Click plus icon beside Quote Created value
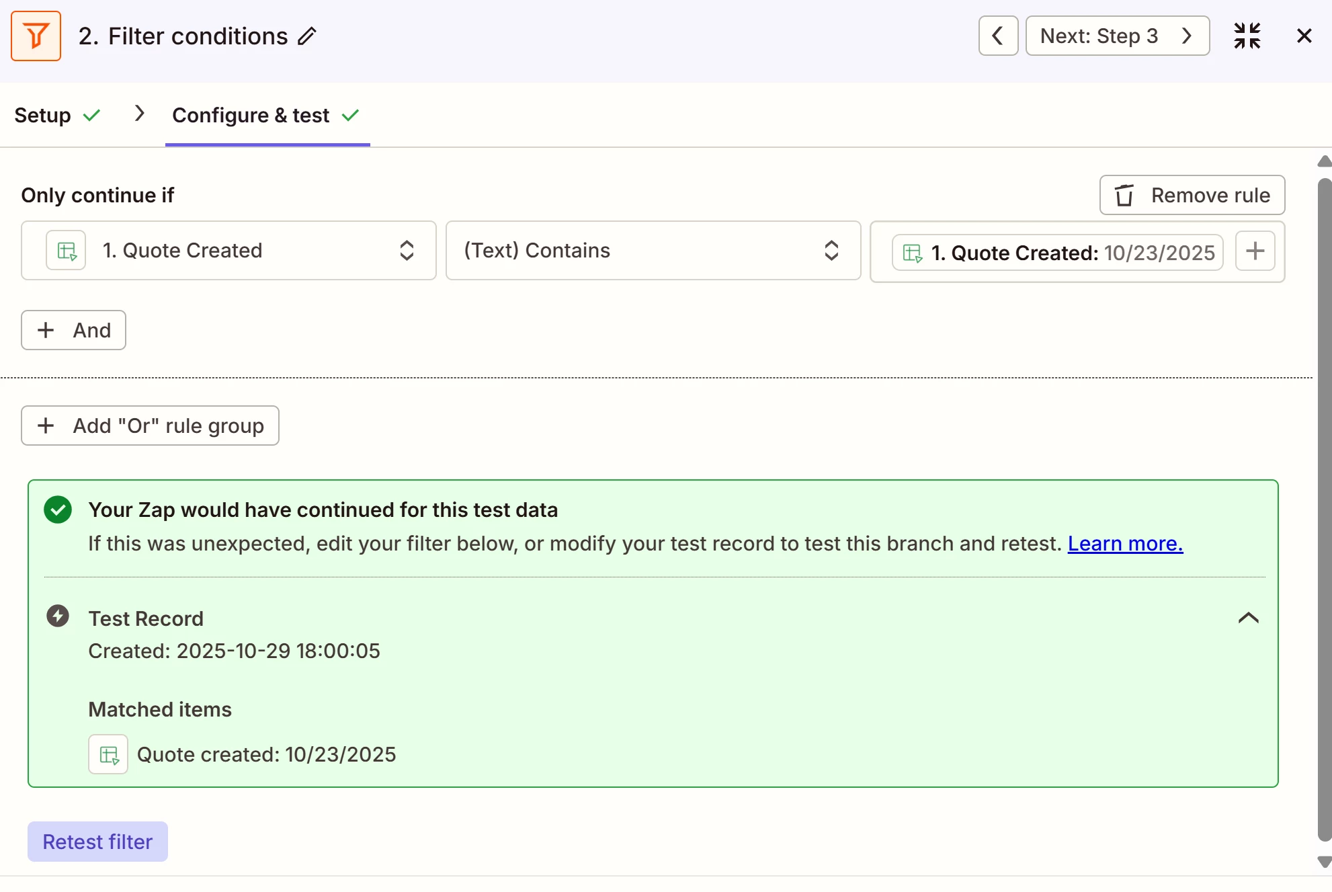The image size is (1332, 892). (1255, 251)
